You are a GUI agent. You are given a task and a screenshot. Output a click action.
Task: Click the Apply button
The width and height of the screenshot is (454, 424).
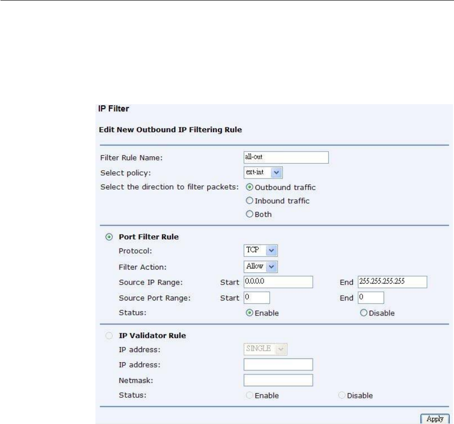tap(435, 419)
